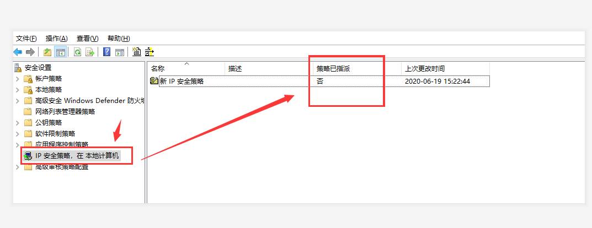Click the blue Back arrow in toolbar

pos(18,52)
